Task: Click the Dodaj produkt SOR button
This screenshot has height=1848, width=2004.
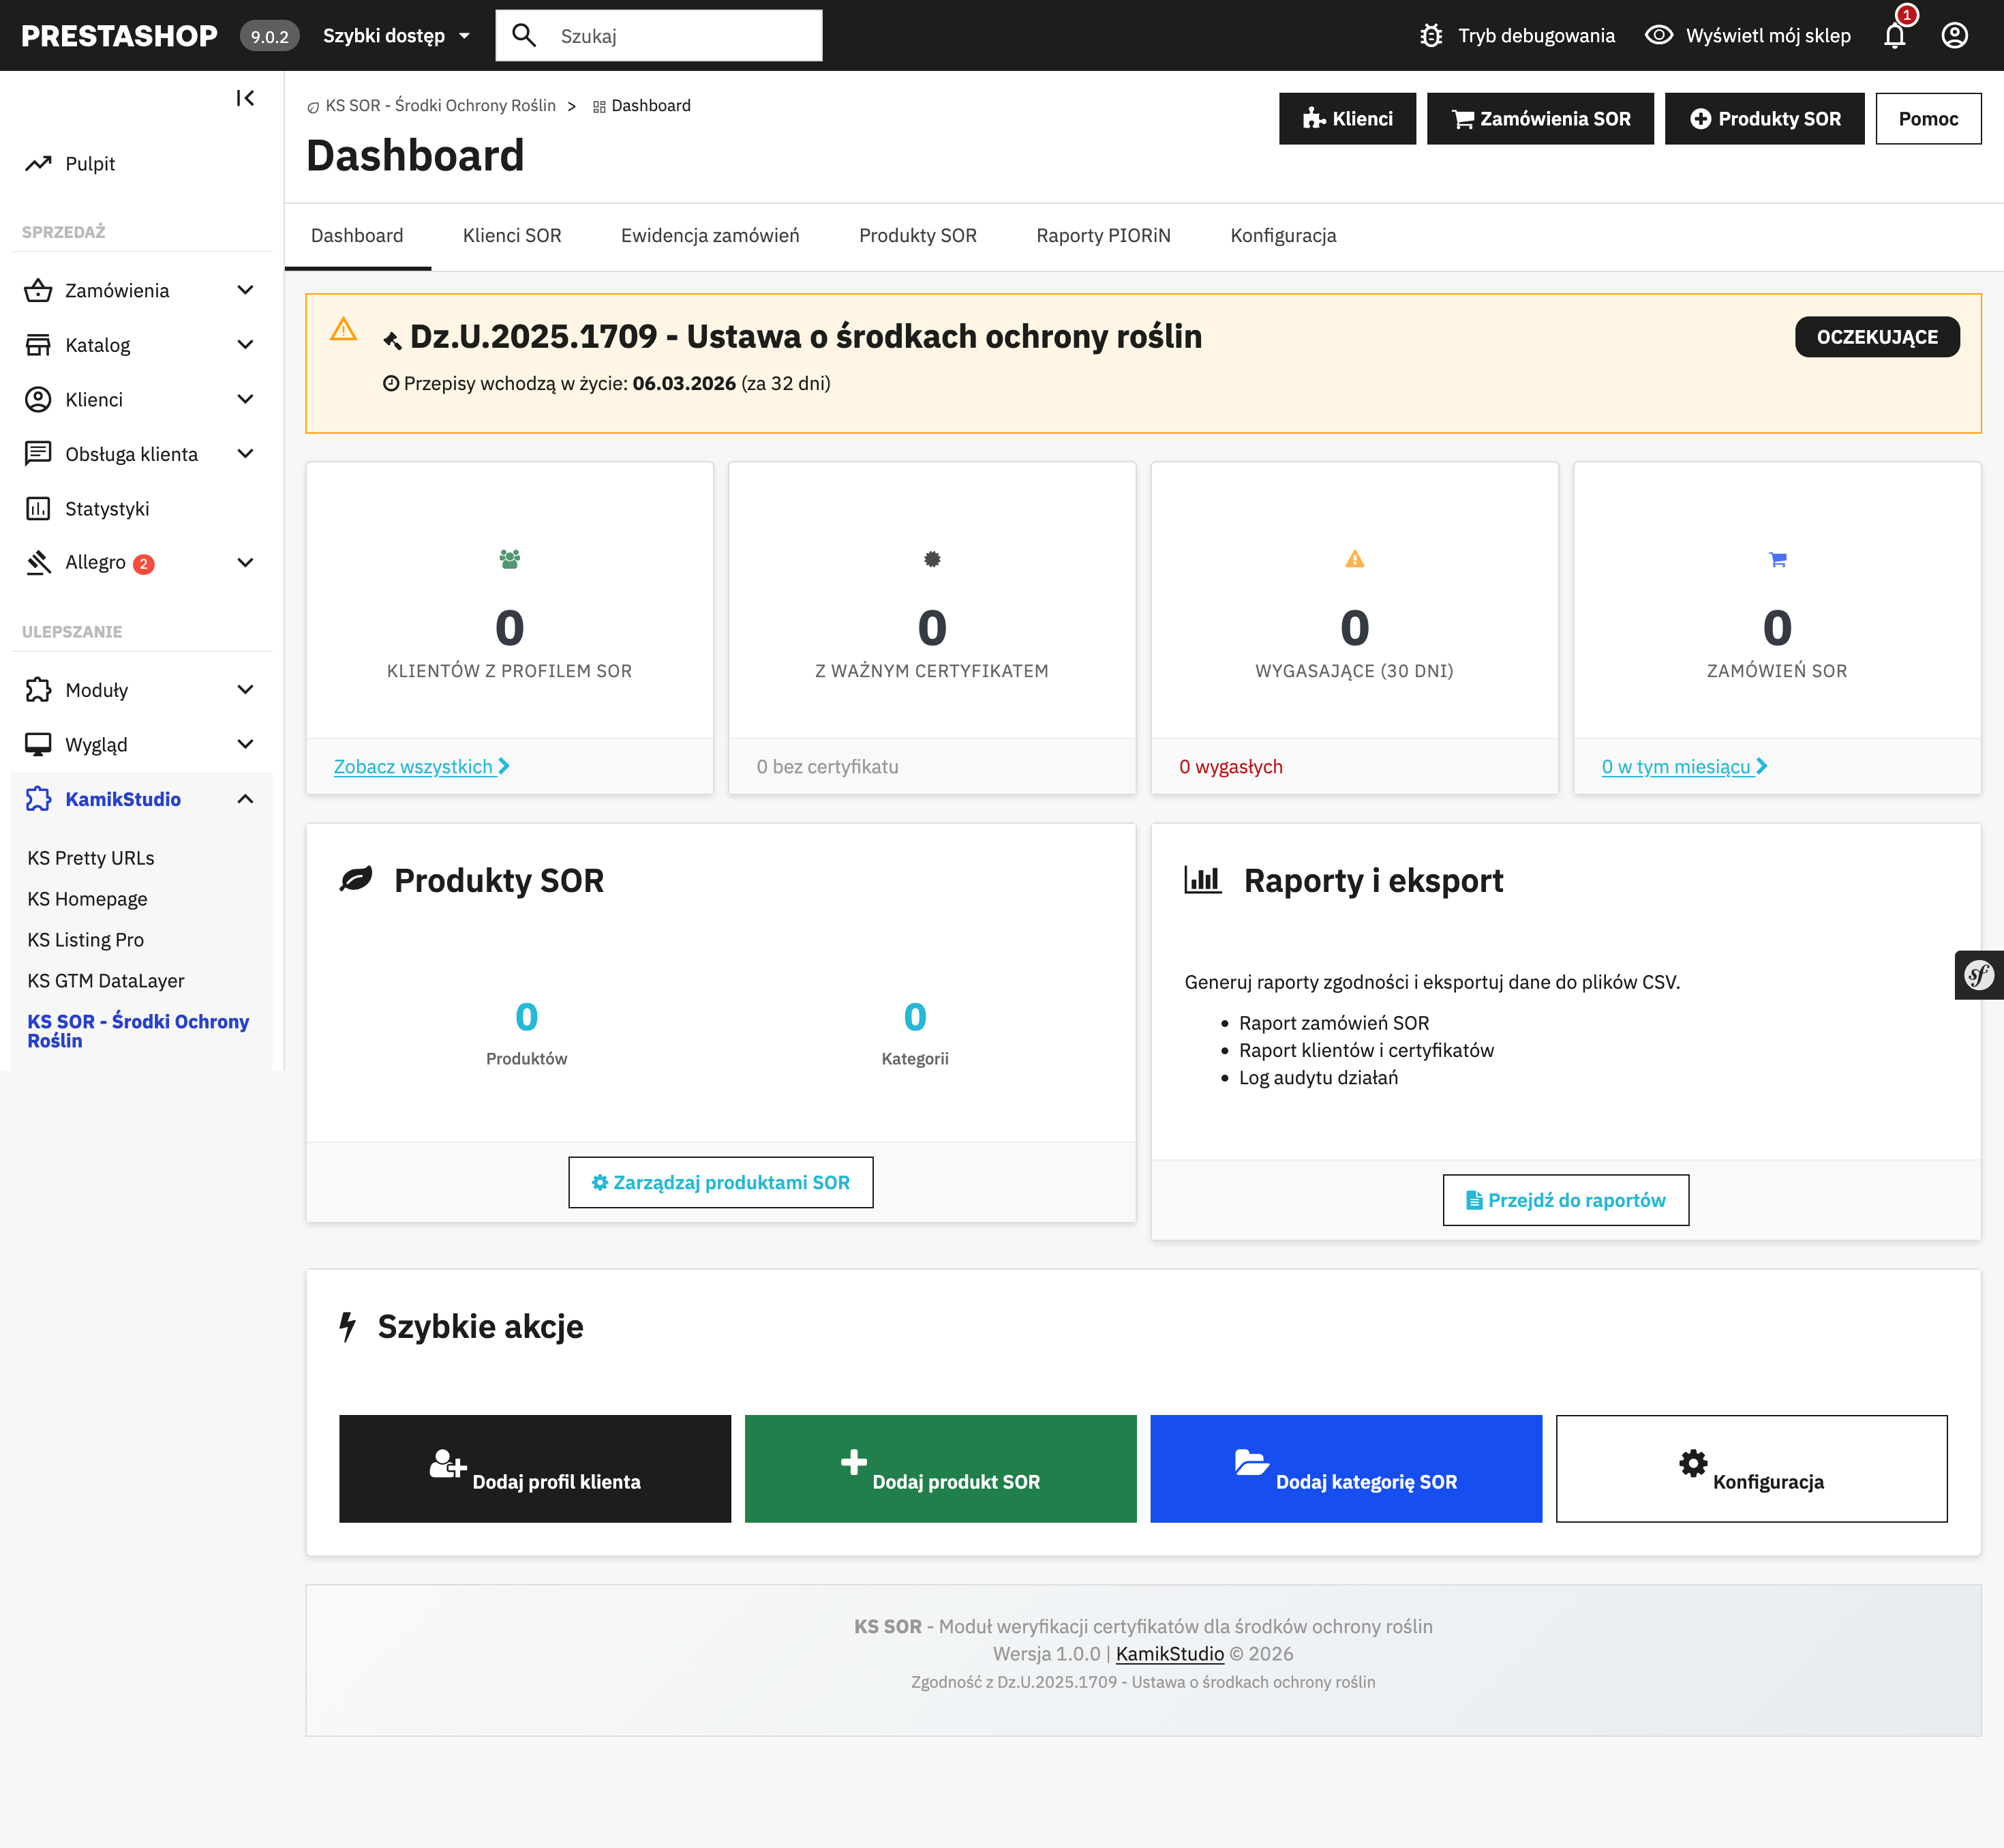Action: pos(939,1469)
